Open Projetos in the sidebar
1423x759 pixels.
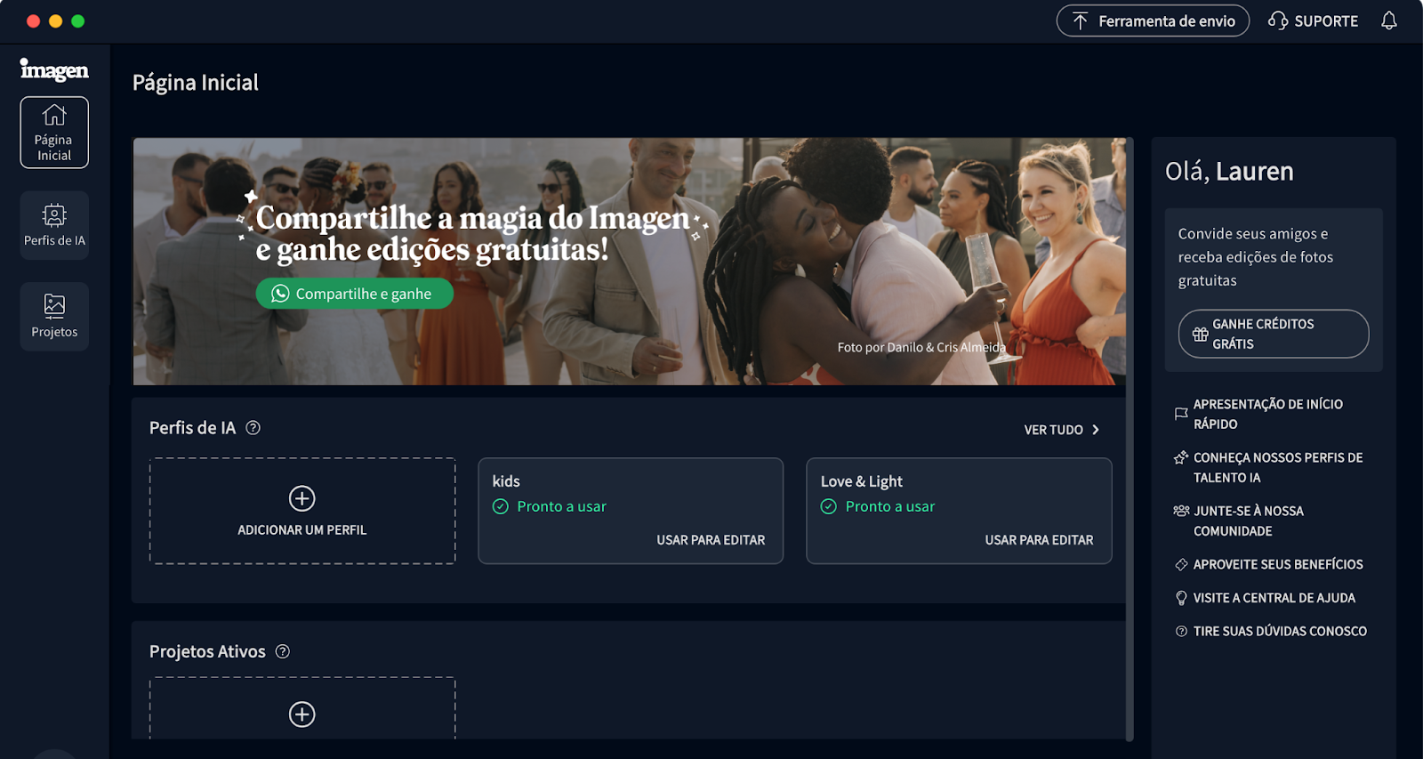point(54,316)
